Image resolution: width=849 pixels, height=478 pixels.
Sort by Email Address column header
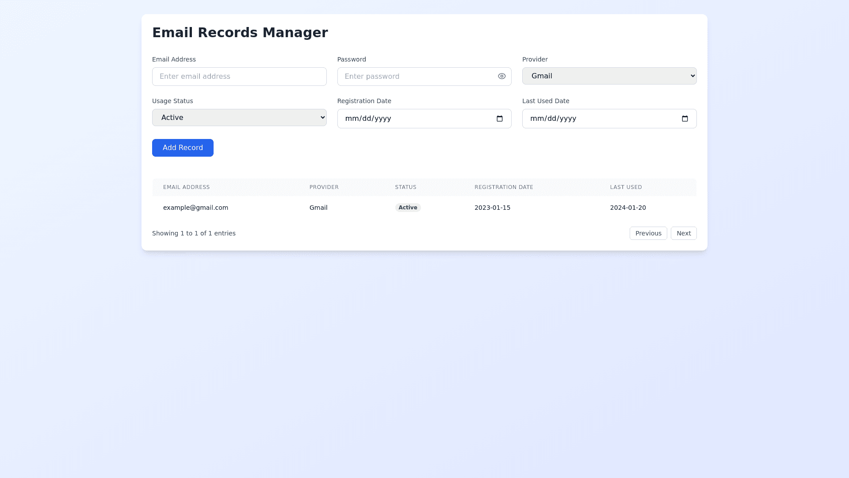tap(186, 187)
